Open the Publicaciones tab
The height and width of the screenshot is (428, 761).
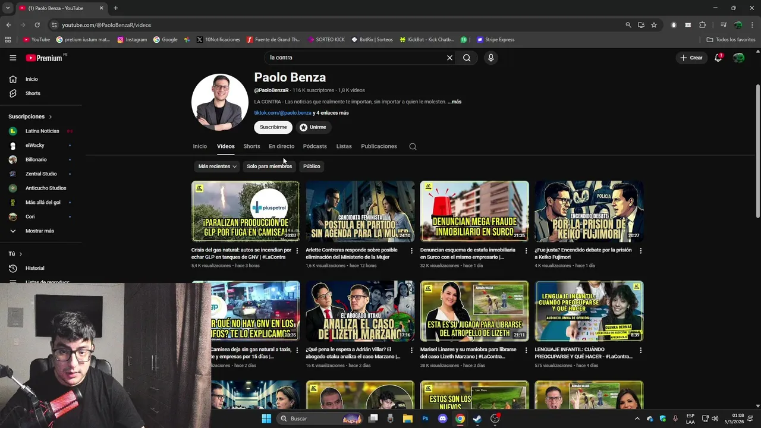click(379, 146)
